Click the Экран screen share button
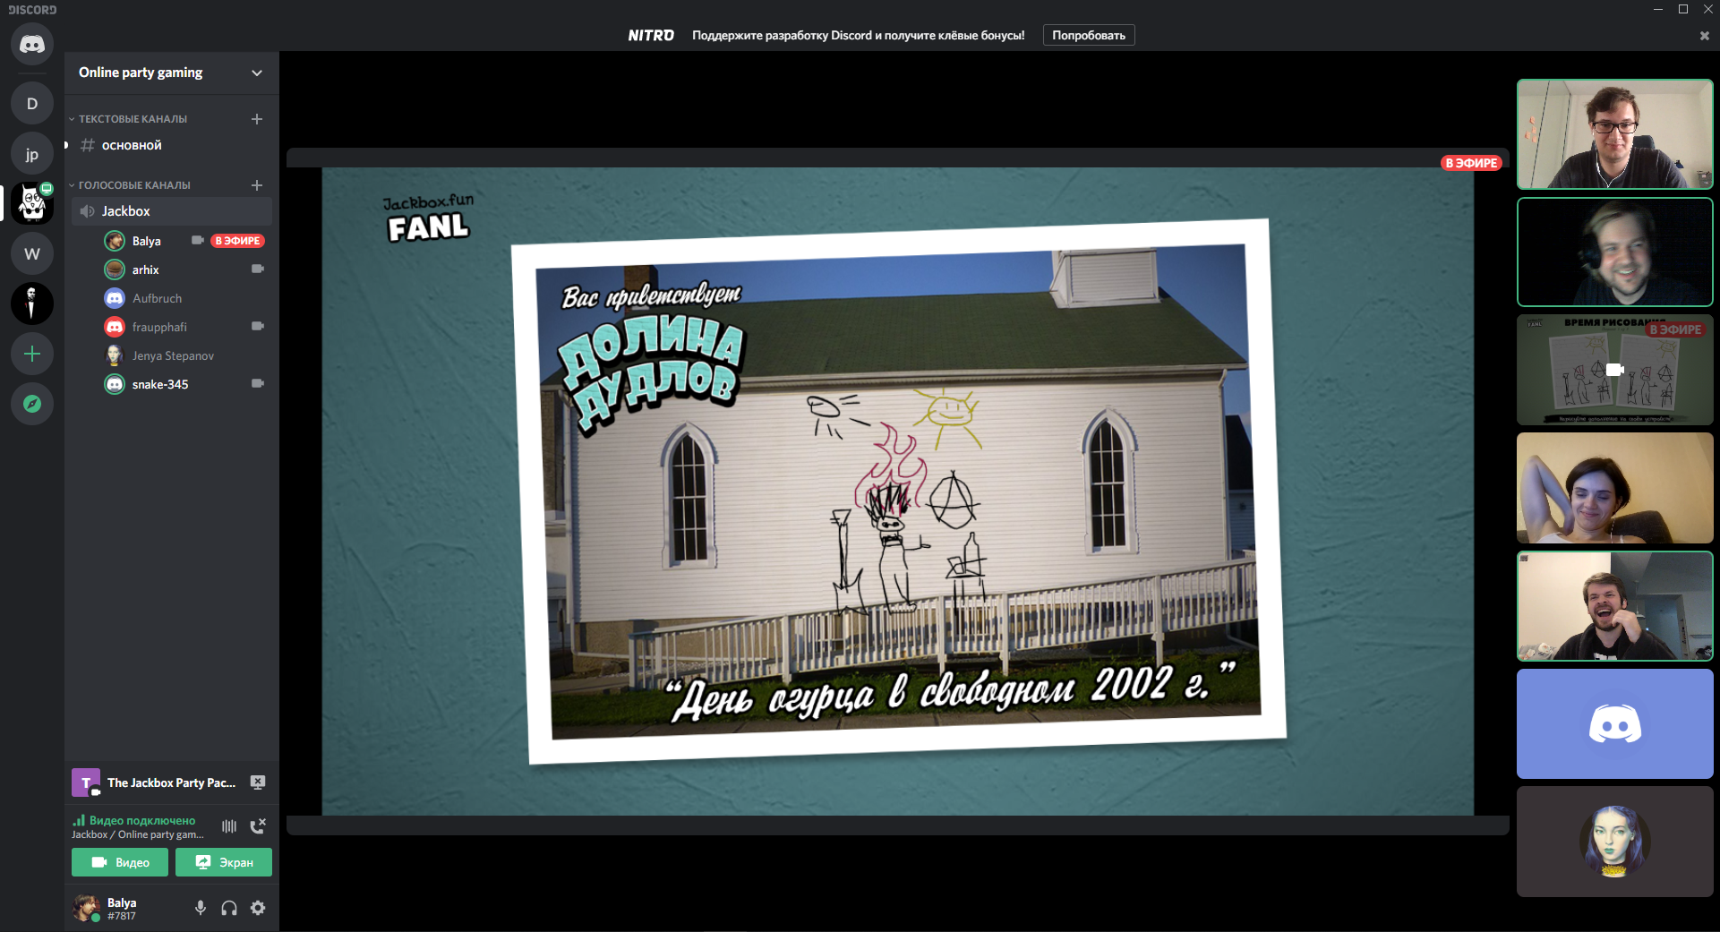 click(x=224, y=862)
